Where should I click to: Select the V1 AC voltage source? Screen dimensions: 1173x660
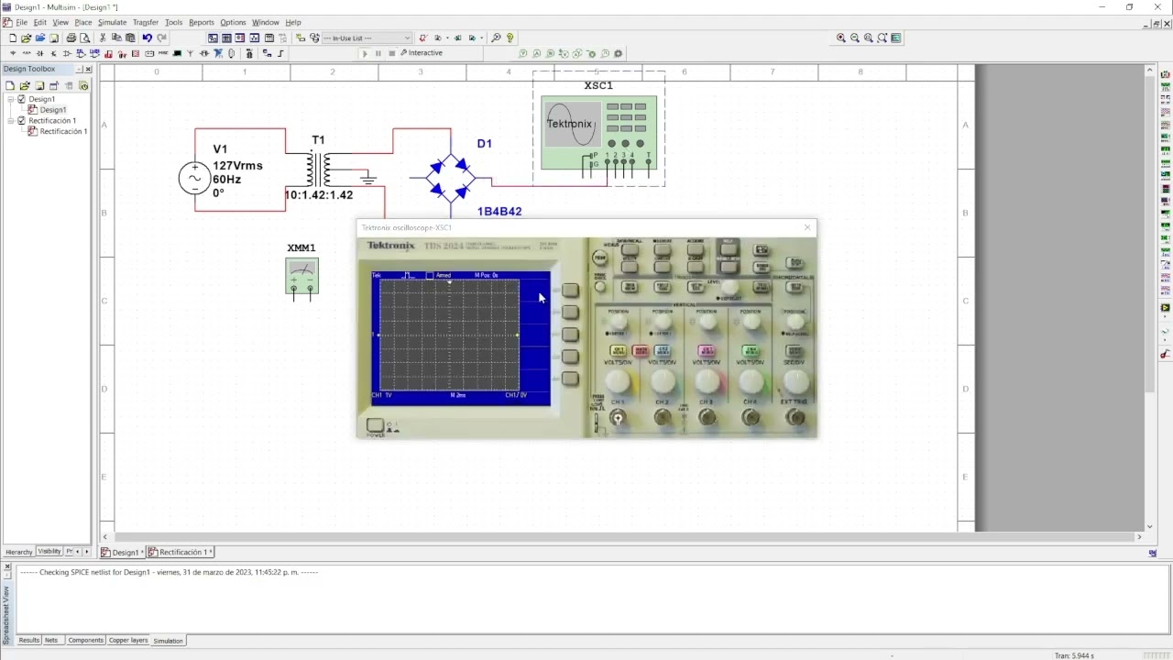(x=195, y=178)
